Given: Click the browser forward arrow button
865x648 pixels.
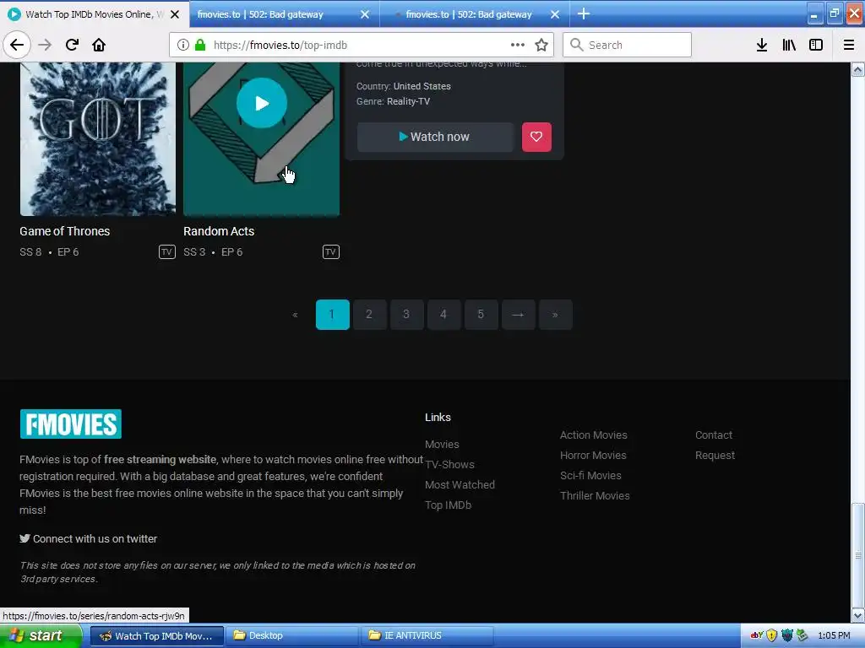Looking at the screenshot, I should (45, 45).
